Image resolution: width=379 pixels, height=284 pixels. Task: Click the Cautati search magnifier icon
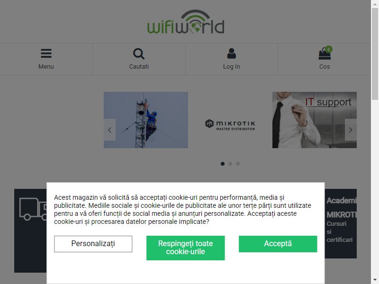[x=139, y=54]
